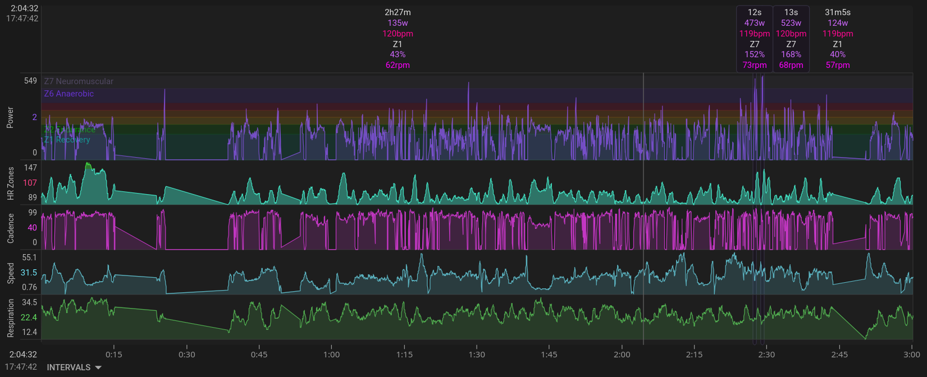
Task: Click the 473w power value
Action: (x=755, y=23)
